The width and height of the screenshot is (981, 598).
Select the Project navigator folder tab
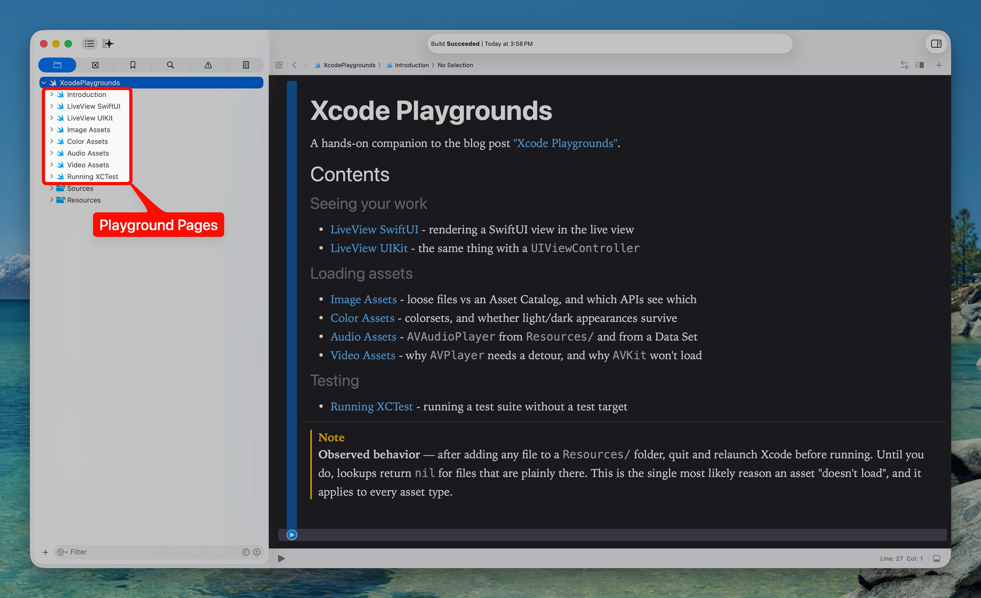57,65
